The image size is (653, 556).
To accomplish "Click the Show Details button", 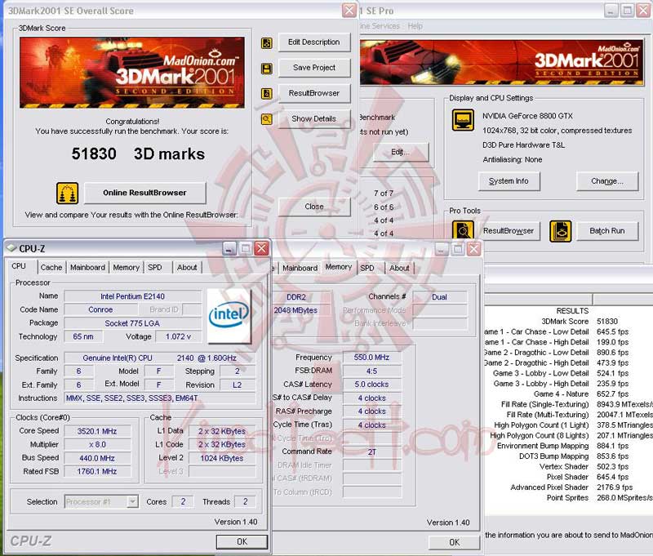I will (314, 118).
